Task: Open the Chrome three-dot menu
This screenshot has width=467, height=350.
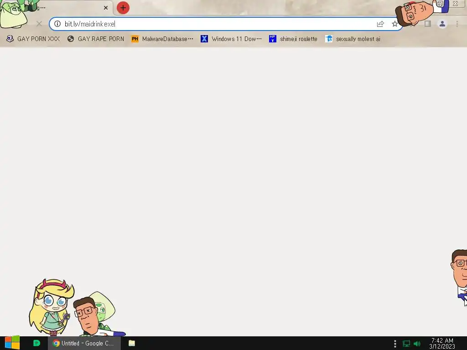Action: click(x=457, y=24)
